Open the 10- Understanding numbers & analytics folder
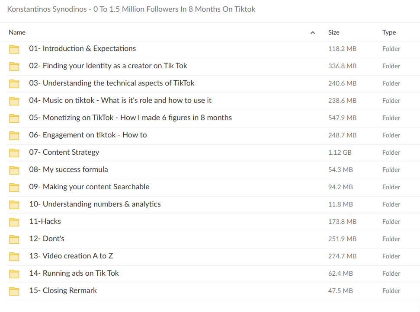 (x=96, y=204)
